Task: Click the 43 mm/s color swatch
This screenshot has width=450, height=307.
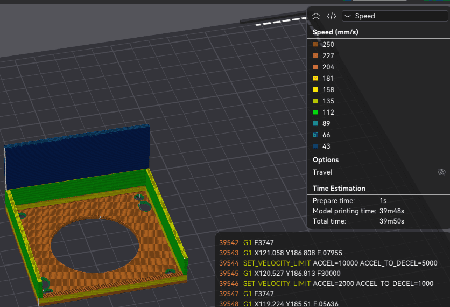Action: coord(315,146)
